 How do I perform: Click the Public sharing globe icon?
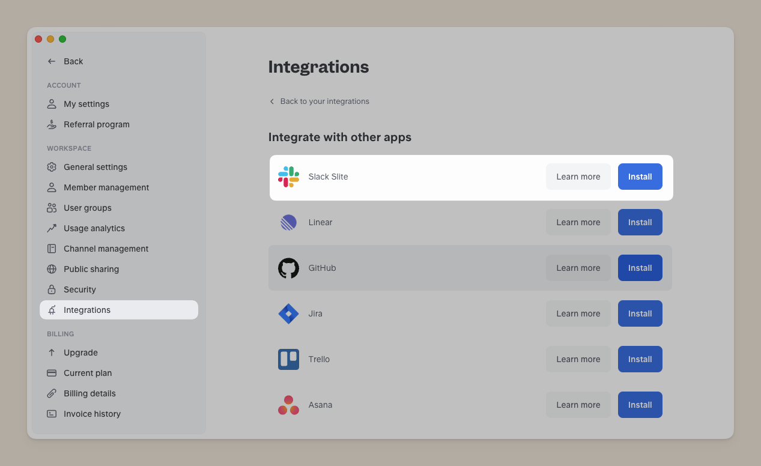tap(52, 269)
